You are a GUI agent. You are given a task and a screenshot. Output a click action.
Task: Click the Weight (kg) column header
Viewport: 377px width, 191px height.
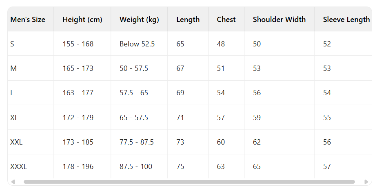139,20
